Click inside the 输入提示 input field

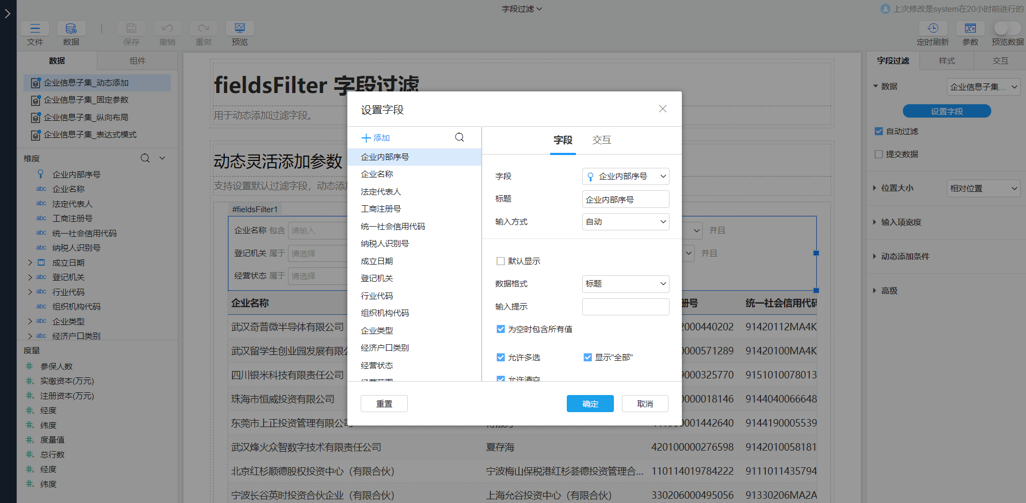625,306
